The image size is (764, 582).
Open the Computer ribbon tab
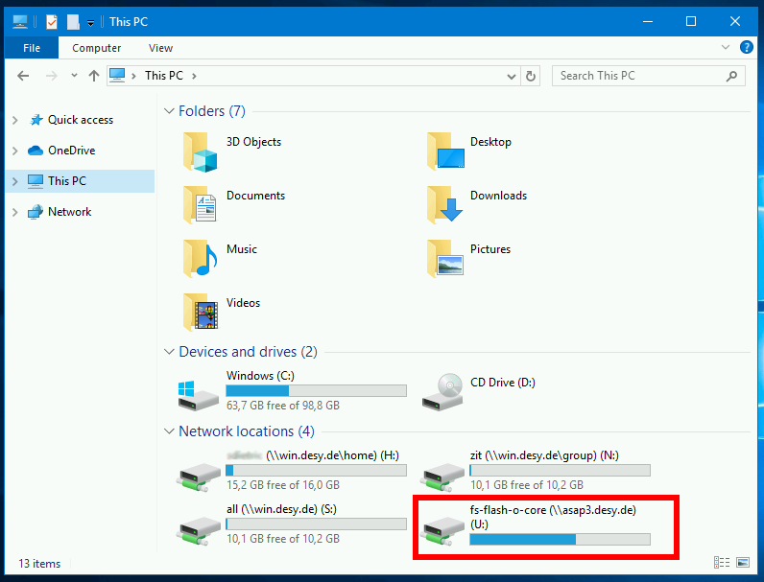(97, 48)
